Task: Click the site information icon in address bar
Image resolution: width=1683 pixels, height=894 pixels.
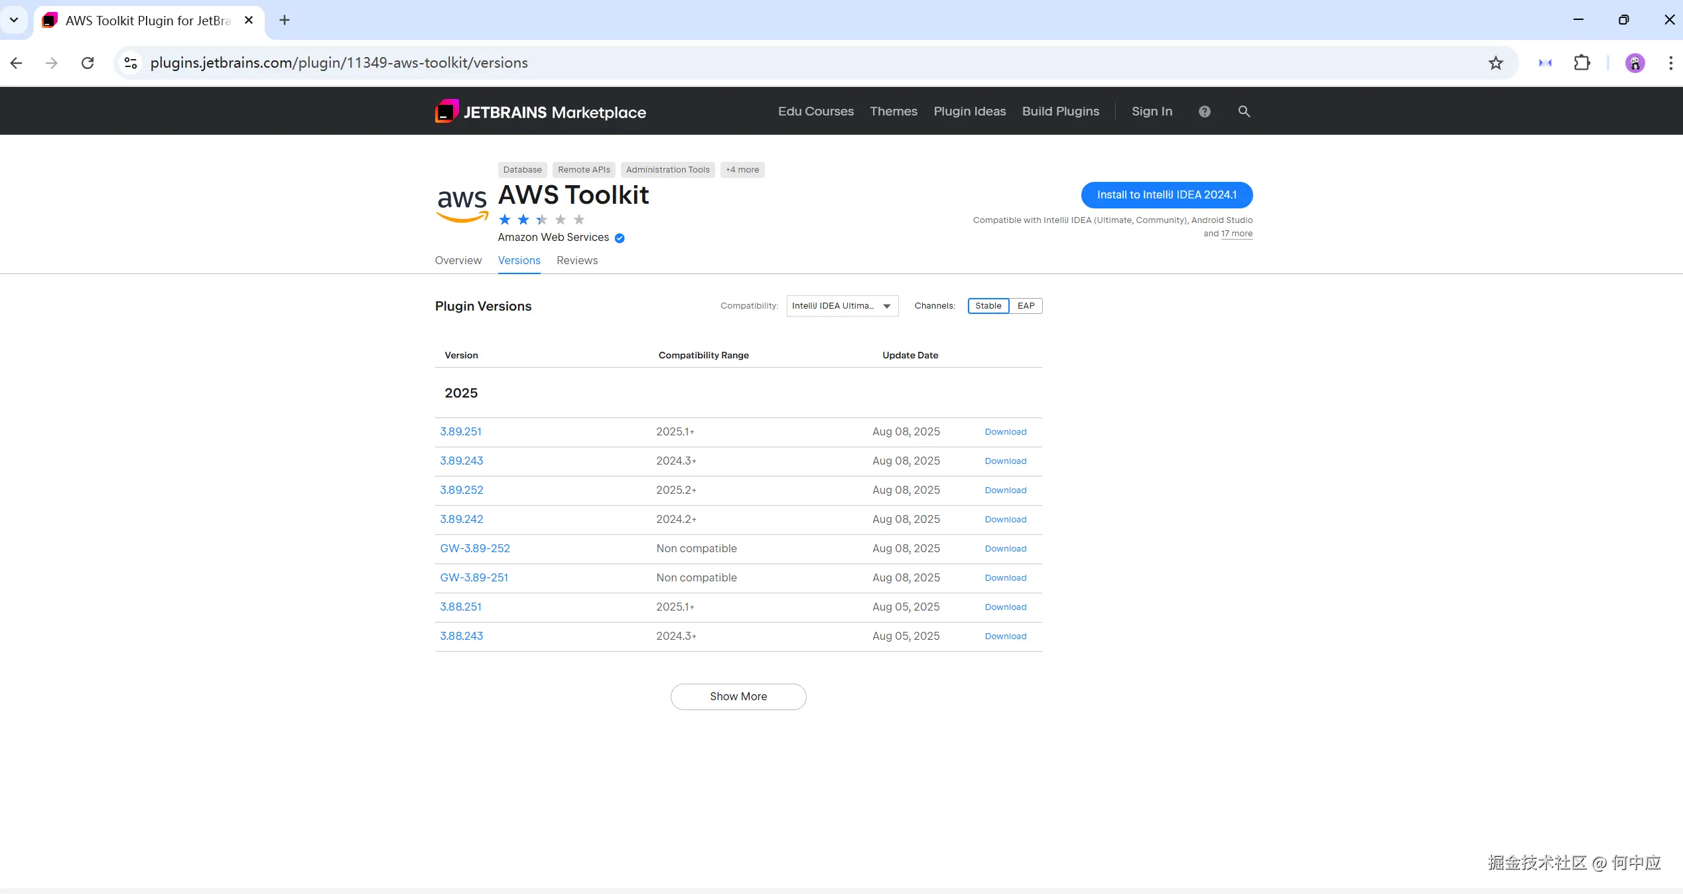Action: point(131,63)
